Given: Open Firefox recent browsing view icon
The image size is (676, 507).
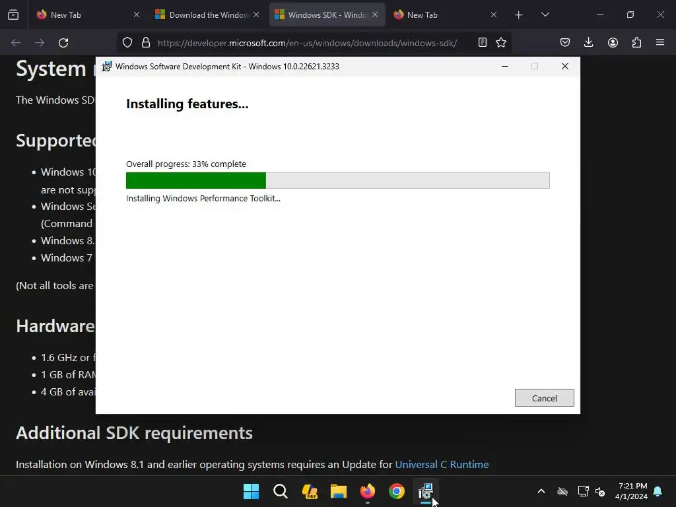Looking at the screenshot, I should (x=13, y=15).
